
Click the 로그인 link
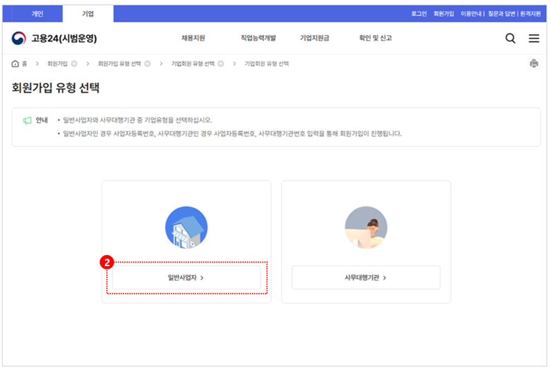click(418, 14)
